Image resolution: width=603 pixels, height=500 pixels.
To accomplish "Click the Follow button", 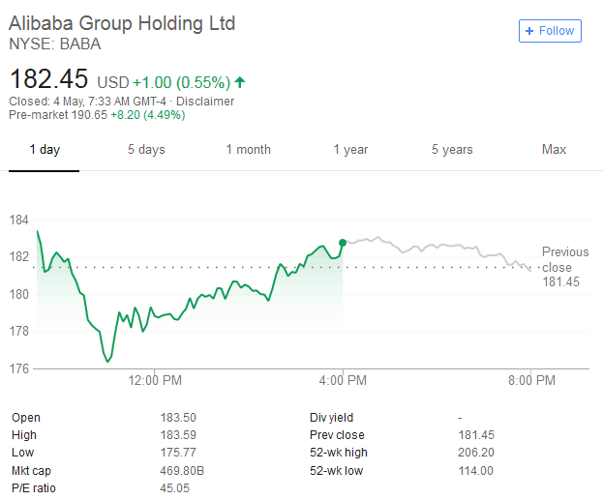I will point(550,31).
